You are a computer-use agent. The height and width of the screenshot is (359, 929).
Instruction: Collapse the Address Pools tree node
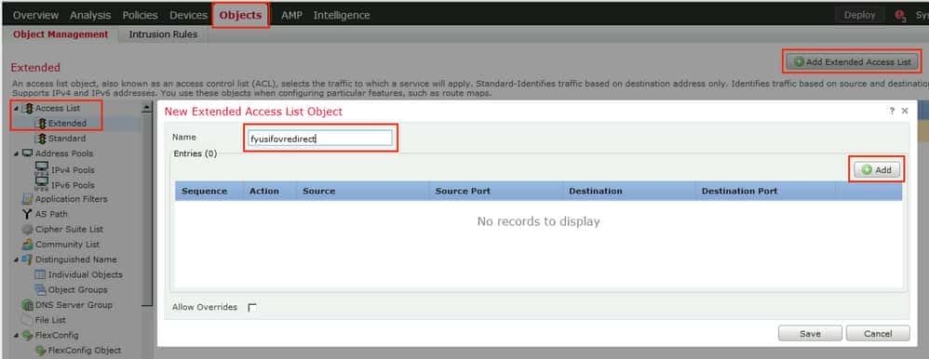pyautogui.click(x=16, y=153)
